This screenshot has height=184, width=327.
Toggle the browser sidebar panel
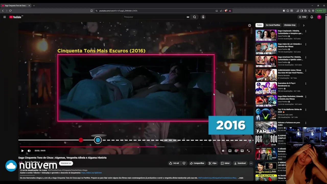coord(301,11)
